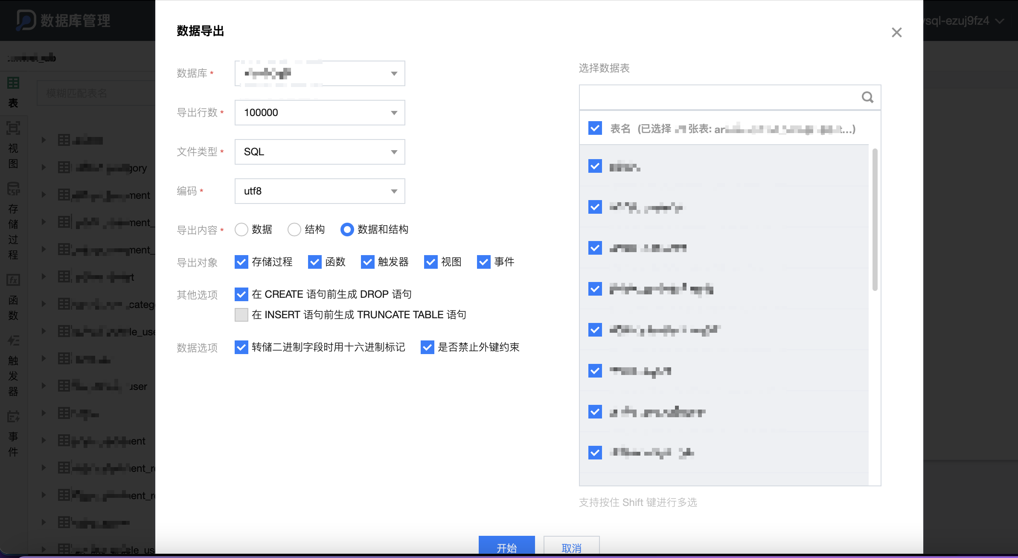Select the 表 (tables) panel icon in sidebar
Screen dimensions: 1018x558
click(13, 82)
